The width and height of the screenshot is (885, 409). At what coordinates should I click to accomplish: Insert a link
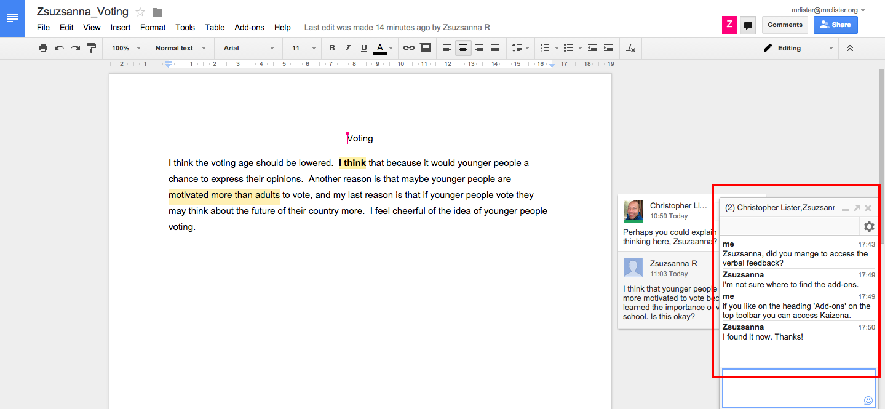pos(409,48)
